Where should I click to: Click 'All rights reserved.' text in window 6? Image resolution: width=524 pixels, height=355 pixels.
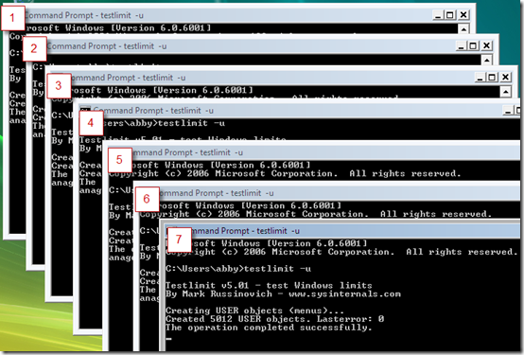pos(436,214)
